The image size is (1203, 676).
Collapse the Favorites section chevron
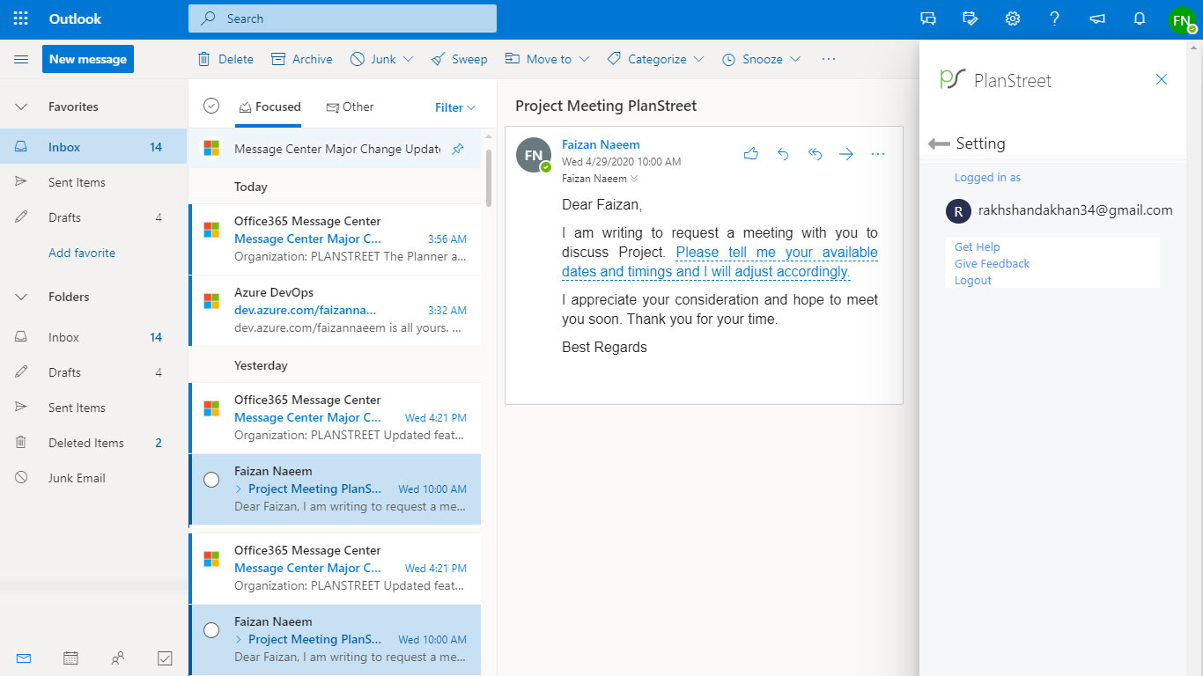click(x=21, y=107)
